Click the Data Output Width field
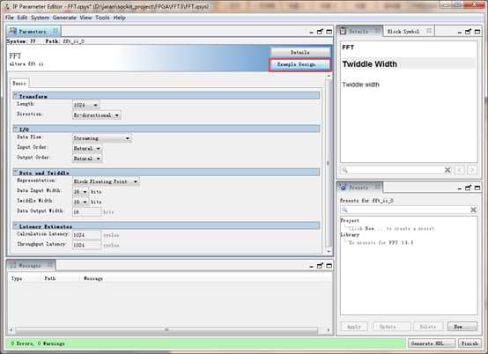Image resolution: width=488 pixels, height=354 pixels. click(x=87, y=212)
